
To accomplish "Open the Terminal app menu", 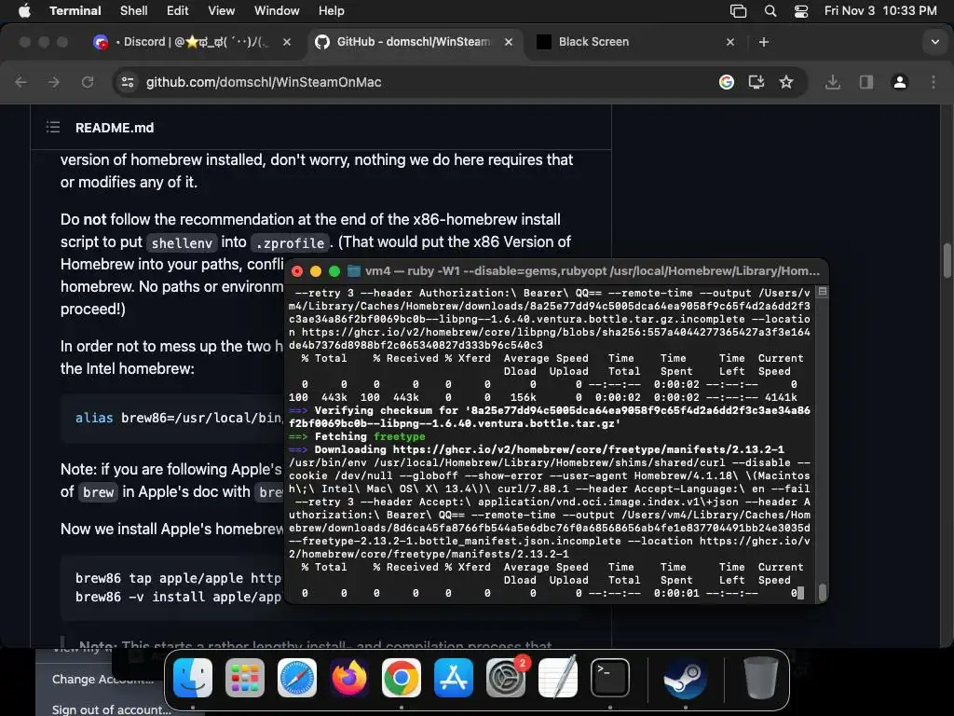I will coord(75,10).
